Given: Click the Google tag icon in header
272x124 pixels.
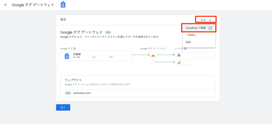Looking at the screenshot, I should [63, 5].
